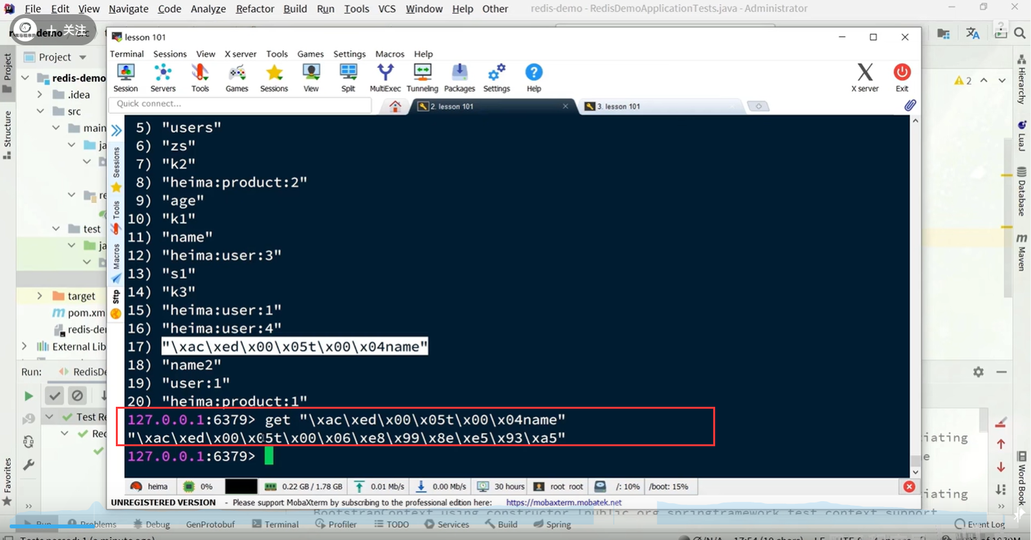Click the green Run play button in IntelliJ

coord(28,396)
